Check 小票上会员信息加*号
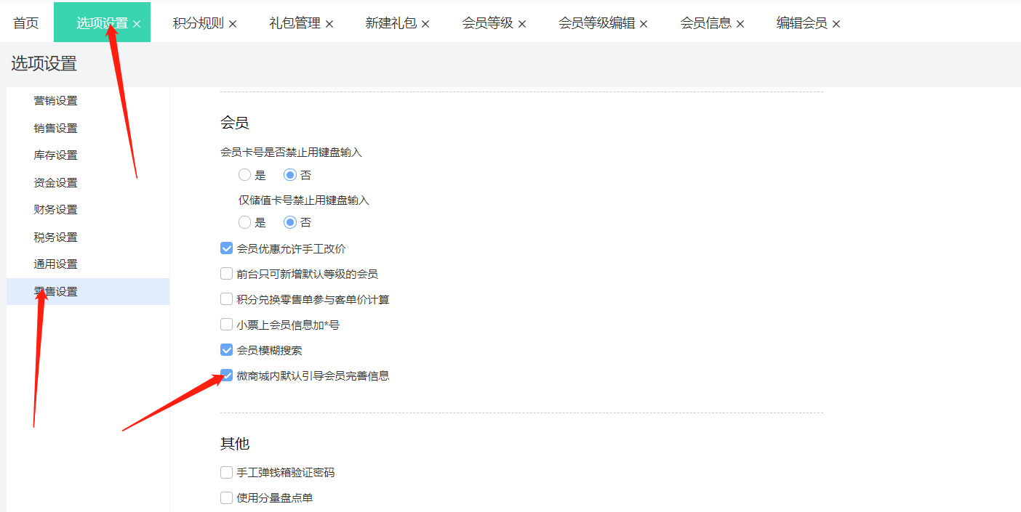Image resolution: width=1021 pixels, height=512 pixels. (x=226, y=324)
